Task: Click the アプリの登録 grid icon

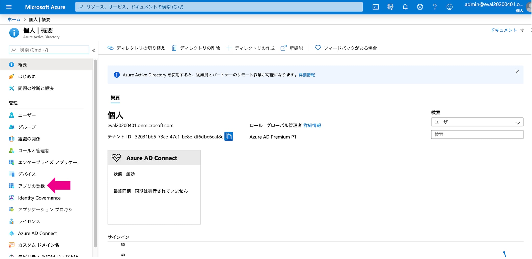Action: click(11, 186)
